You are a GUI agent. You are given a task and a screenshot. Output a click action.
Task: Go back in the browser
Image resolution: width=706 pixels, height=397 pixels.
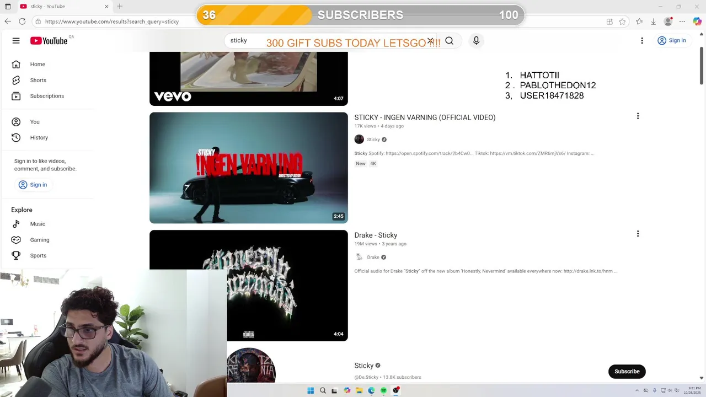pos(8,22)
